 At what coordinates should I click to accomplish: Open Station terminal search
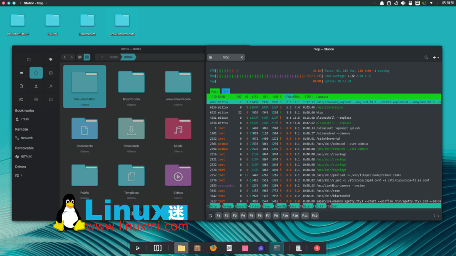point(426,57)
